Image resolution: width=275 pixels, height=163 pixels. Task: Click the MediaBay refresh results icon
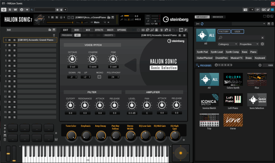(x=202, y=24)
